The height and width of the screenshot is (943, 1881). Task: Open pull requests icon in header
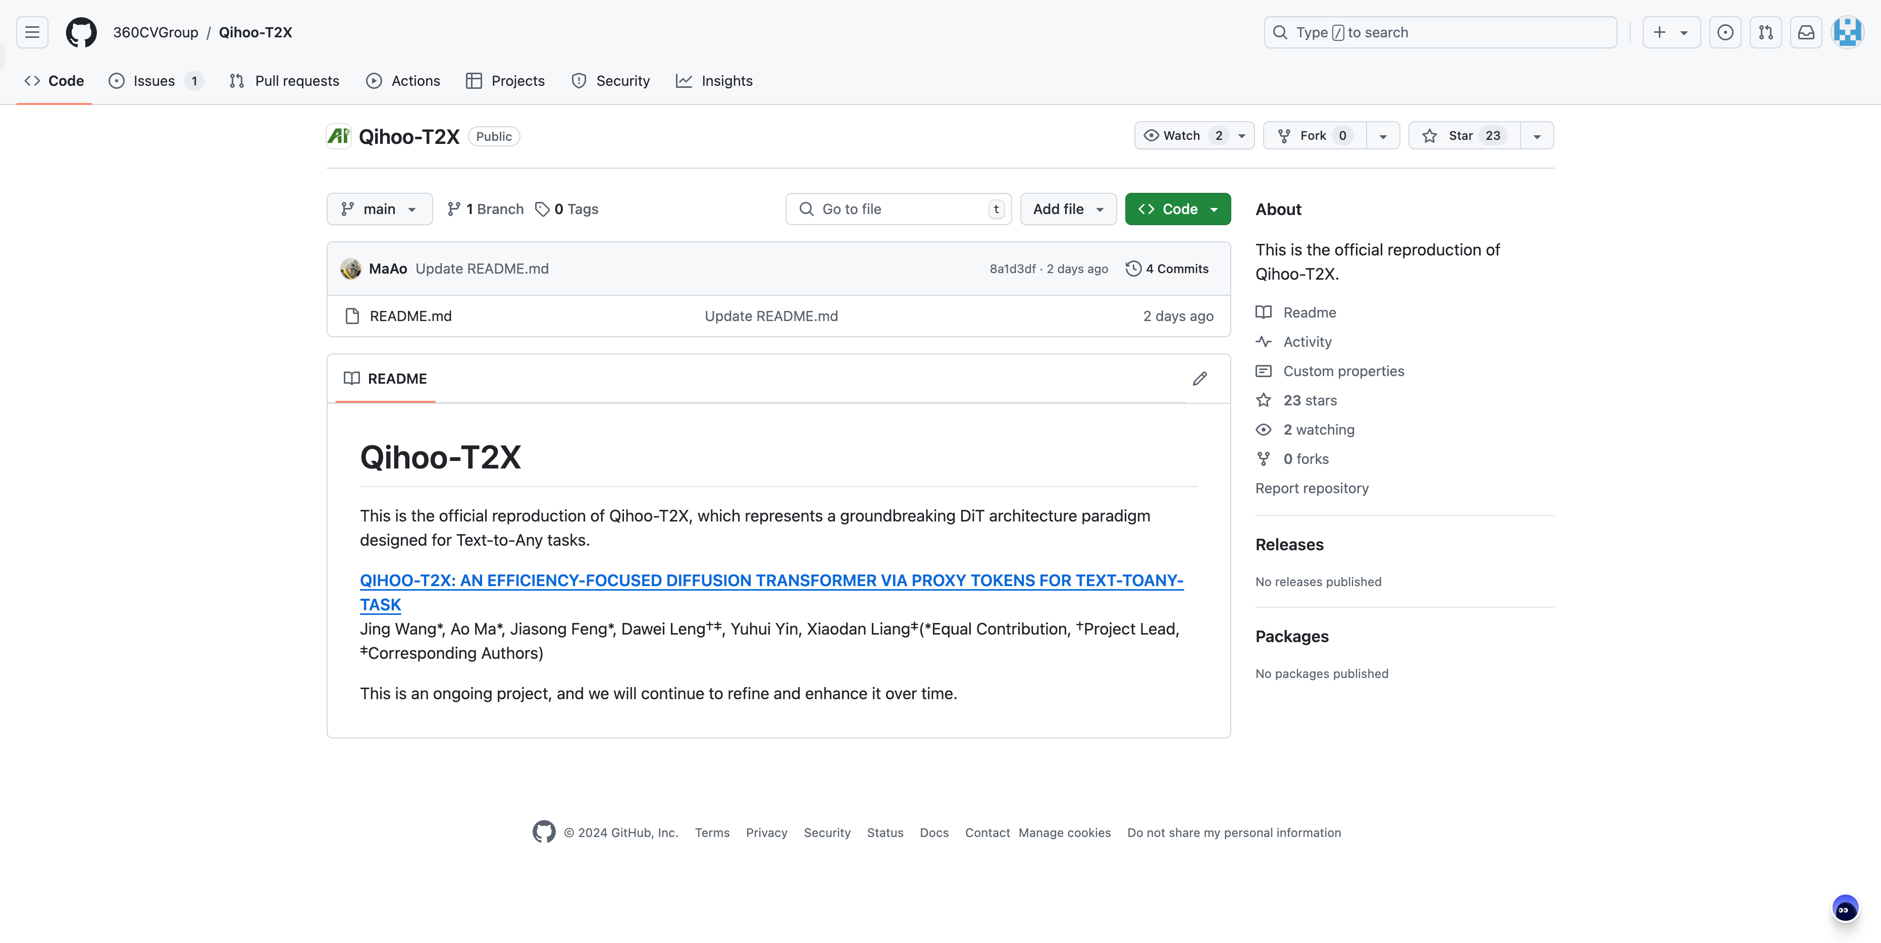click(1765, 32)
